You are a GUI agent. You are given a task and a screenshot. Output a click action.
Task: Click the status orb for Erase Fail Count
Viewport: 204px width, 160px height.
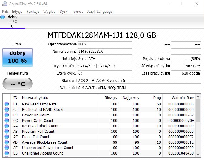(x=7, y=137)
